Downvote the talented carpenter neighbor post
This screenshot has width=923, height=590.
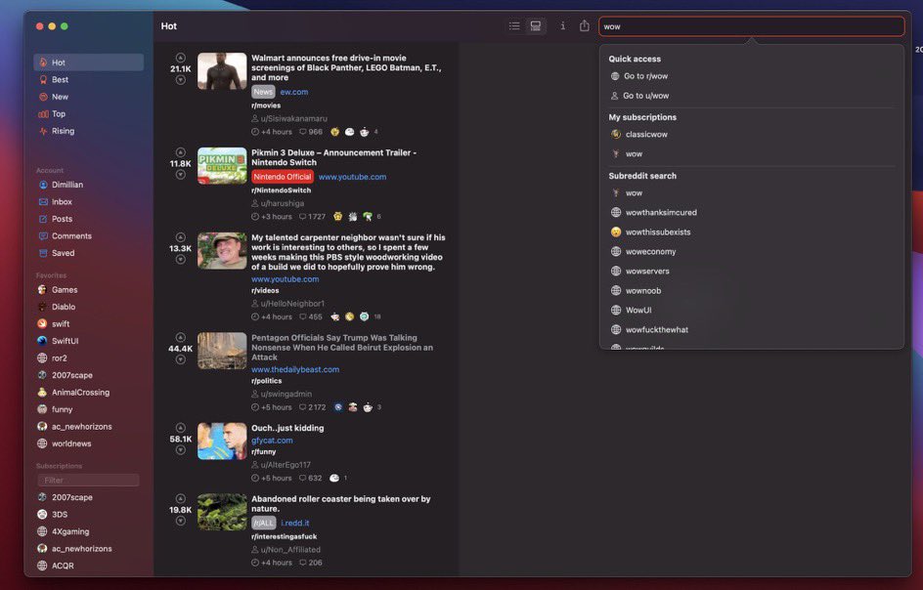[181, 260]
